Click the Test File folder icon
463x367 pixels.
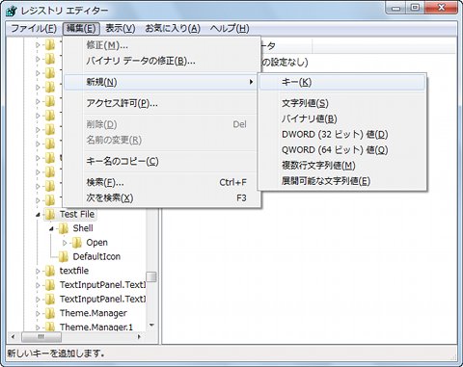click(50, 214)
